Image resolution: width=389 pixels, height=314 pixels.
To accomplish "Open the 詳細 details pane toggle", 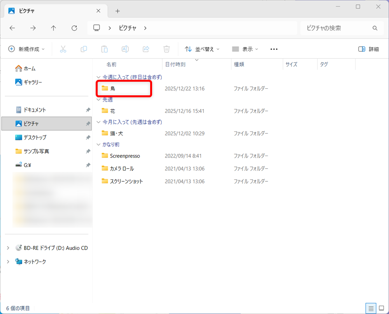I will pyautogui.click(x=368, y=49).
